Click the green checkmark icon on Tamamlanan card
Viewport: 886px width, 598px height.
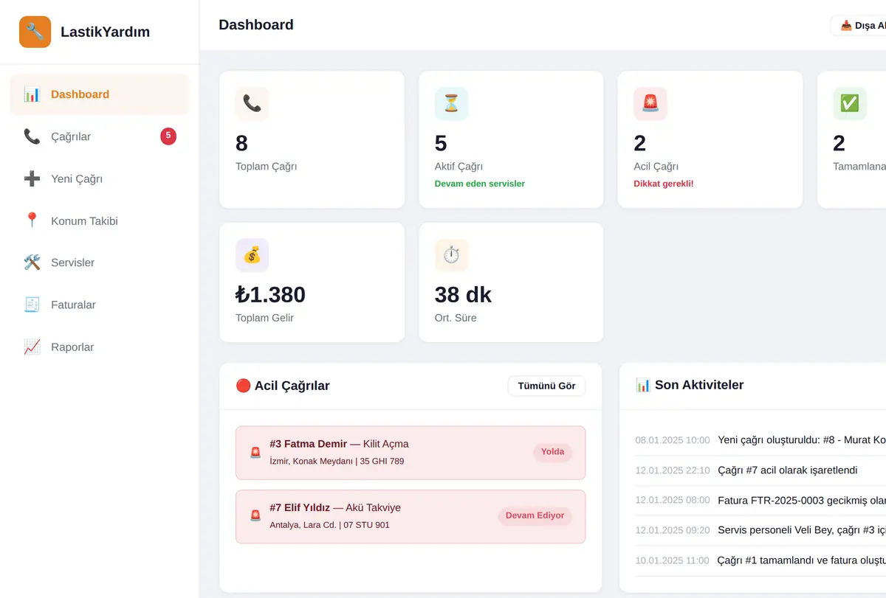(850, 104)
